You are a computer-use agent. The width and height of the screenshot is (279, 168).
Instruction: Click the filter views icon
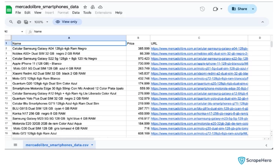click(x=26, y=22)
